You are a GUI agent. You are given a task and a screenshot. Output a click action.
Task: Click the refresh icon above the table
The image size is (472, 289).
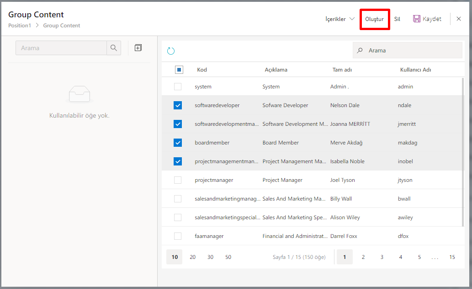[171, 51]
